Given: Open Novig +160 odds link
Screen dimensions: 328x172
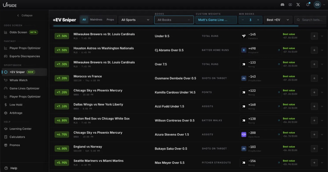Looking at the screenshot, I should 260,106.
